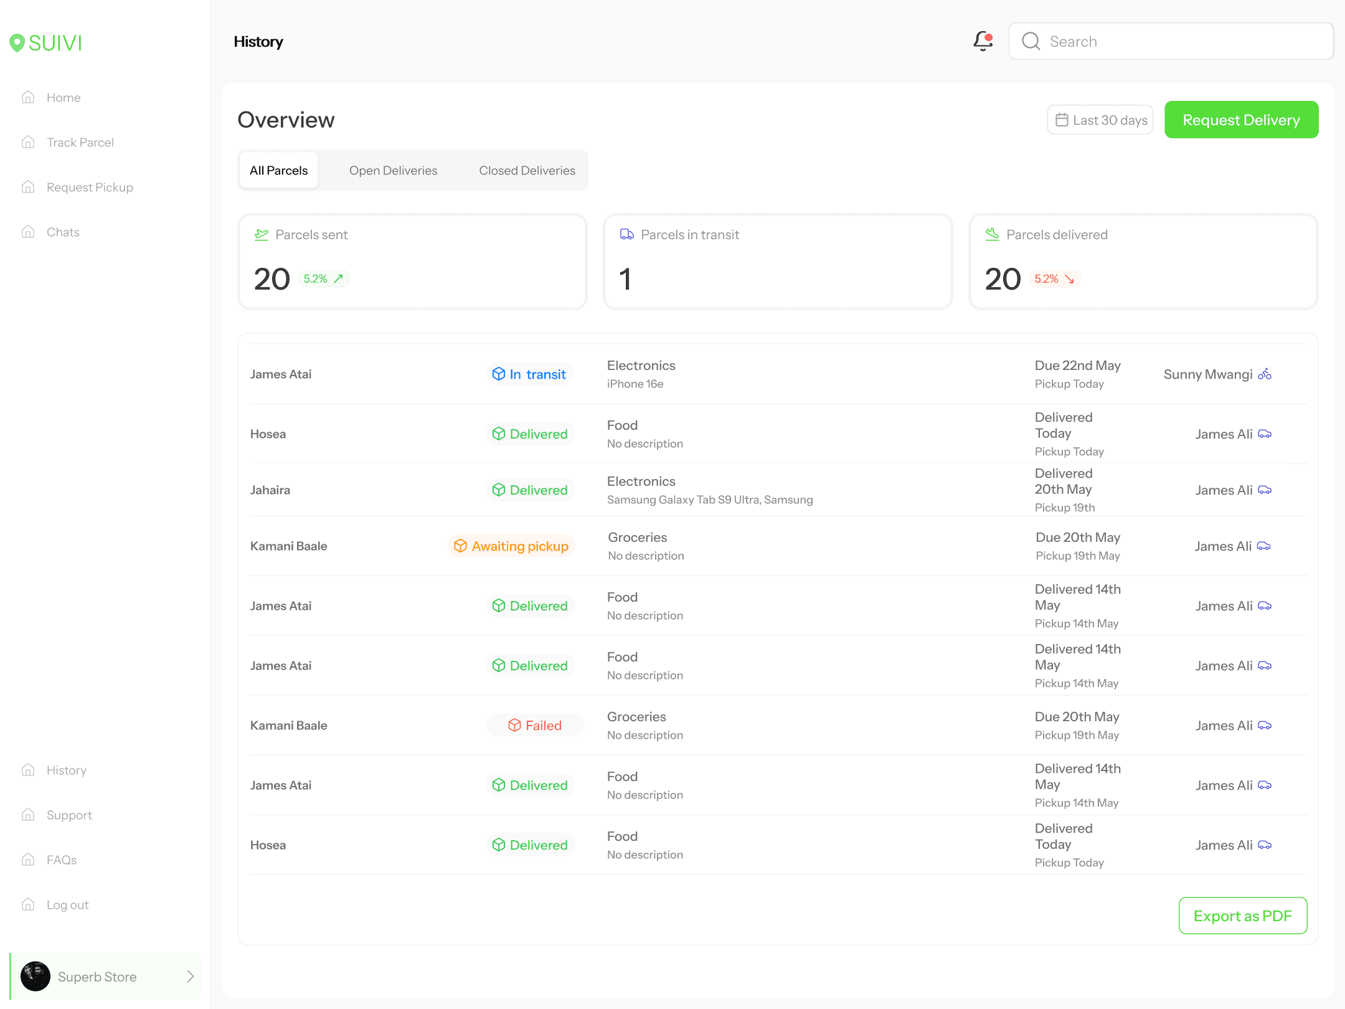Click the Parcels sent plane icon

[x=261, y=235]
